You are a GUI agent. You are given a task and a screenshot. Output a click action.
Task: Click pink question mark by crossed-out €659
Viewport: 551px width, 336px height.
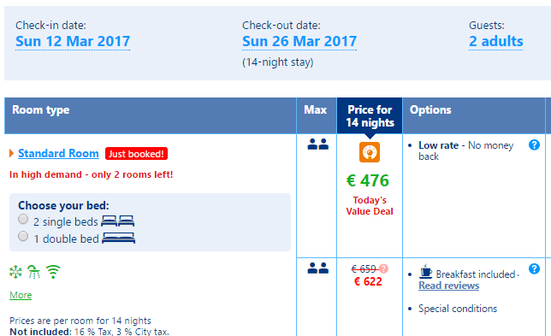[383, 268]
